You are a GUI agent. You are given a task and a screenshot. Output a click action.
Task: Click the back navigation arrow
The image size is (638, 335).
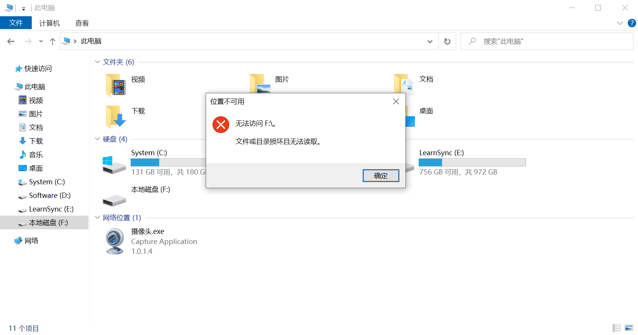pos(11,41)
